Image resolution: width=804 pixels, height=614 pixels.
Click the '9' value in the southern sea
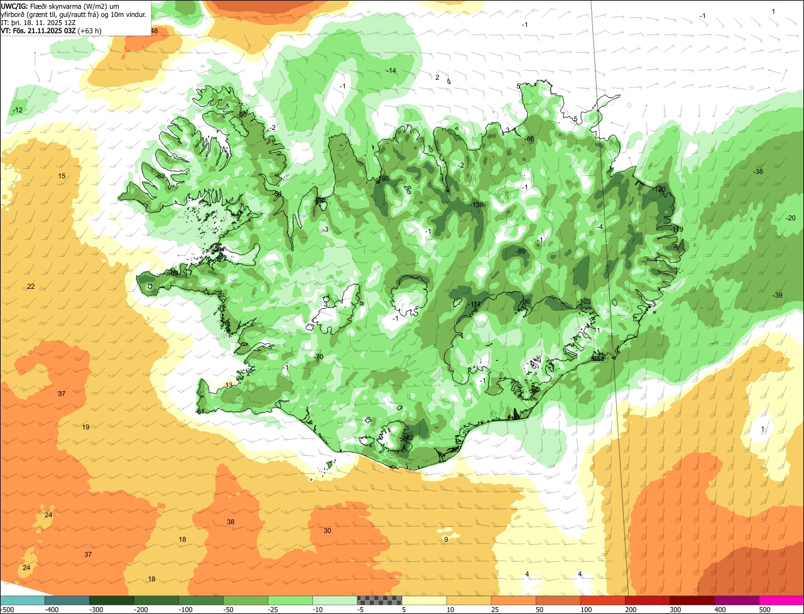[446, 539]
